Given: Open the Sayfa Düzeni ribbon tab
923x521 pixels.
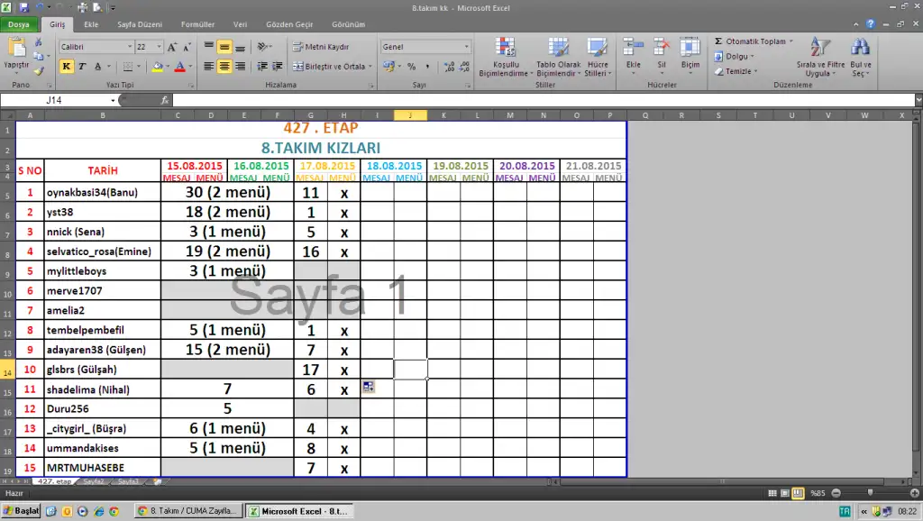Looking at the screenshot, I should click(138, 24).
